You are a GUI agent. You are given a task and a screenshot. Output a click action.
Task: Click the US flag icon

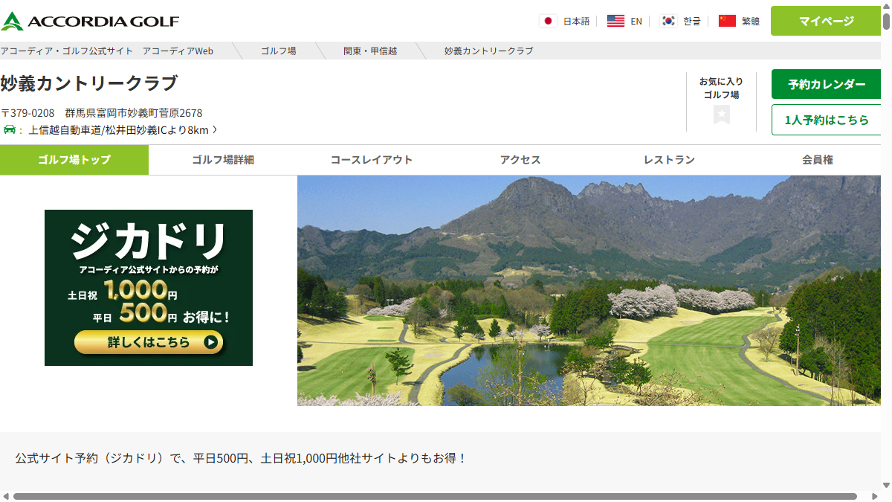[615, 21]
